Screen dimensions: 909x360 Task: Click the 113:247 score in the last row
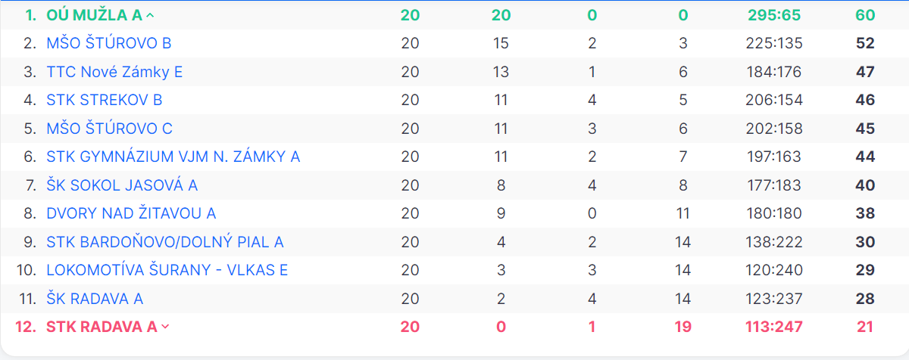774,327
